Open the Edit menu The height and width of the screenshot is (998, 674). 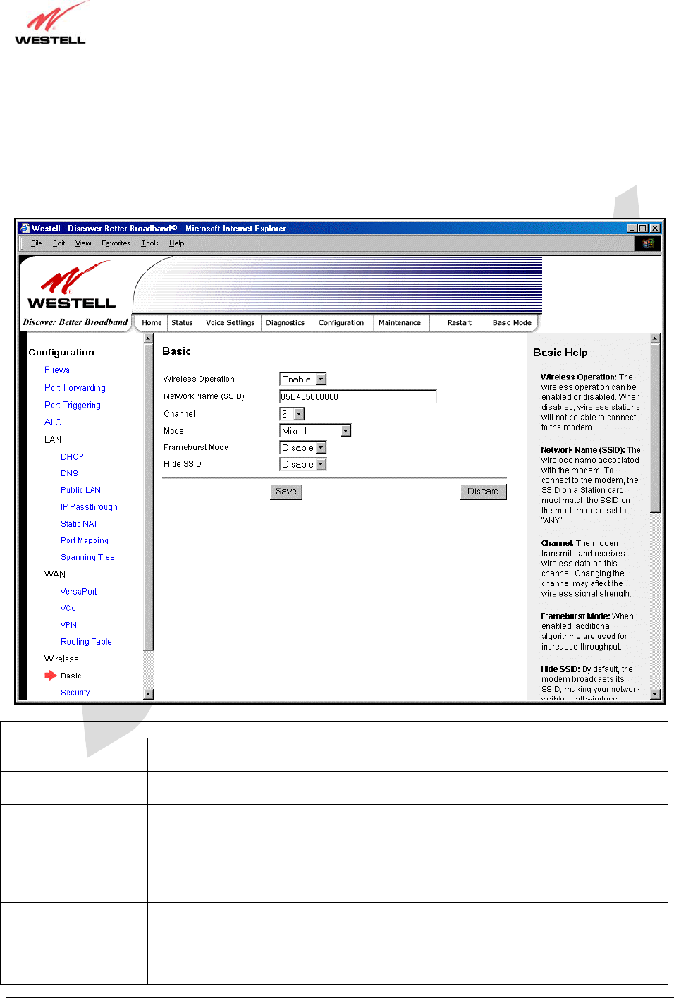tap(59, 243)
